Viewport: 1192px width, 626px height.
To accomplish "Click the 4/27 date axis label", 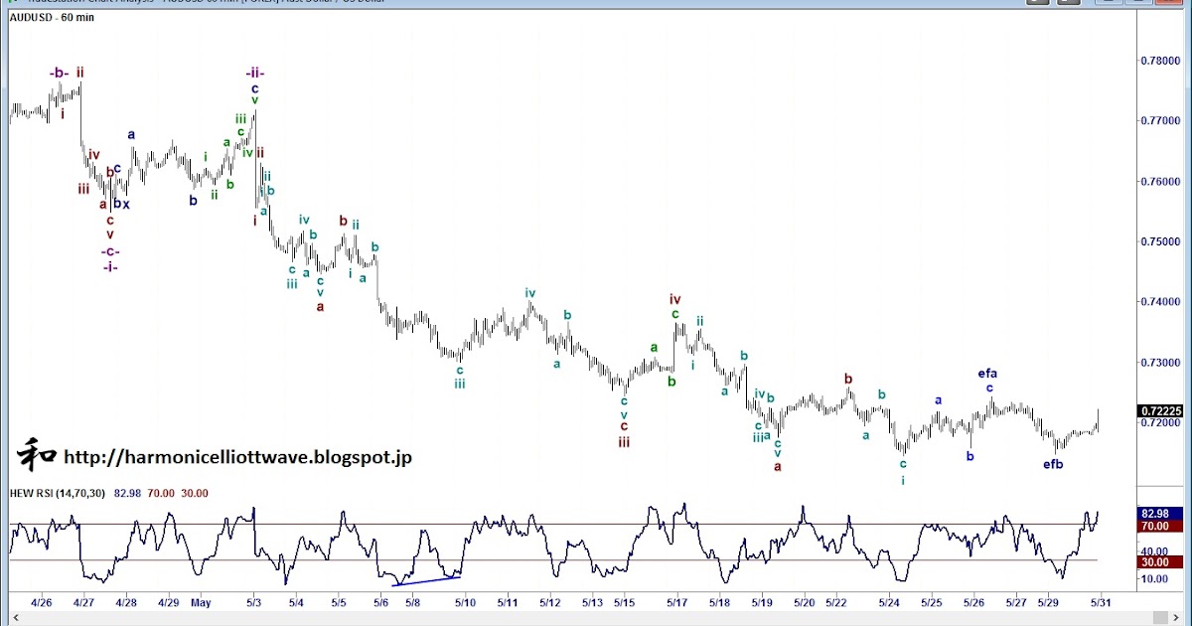I will (x=83, y=602).
